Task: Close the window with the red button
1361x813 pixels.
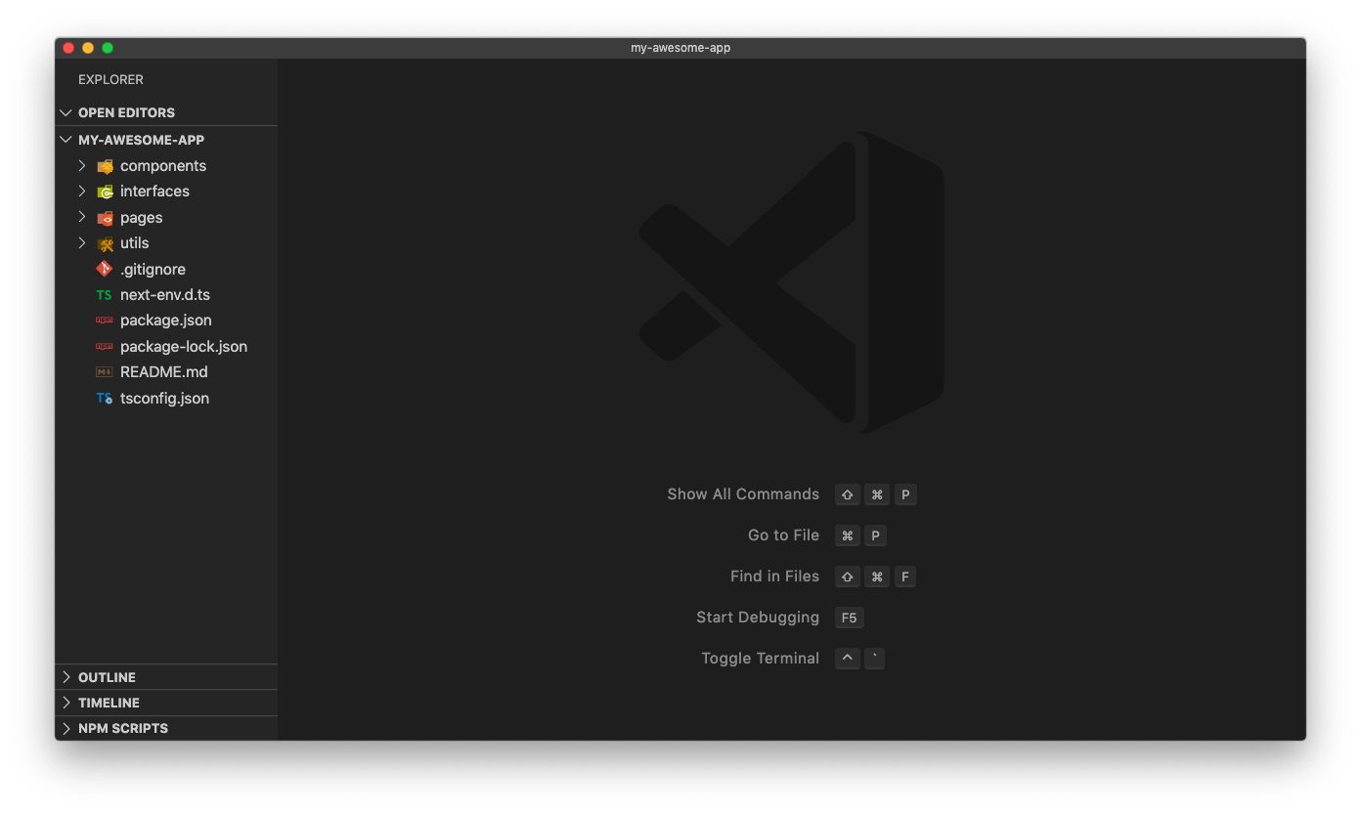Action: point(68,48)
